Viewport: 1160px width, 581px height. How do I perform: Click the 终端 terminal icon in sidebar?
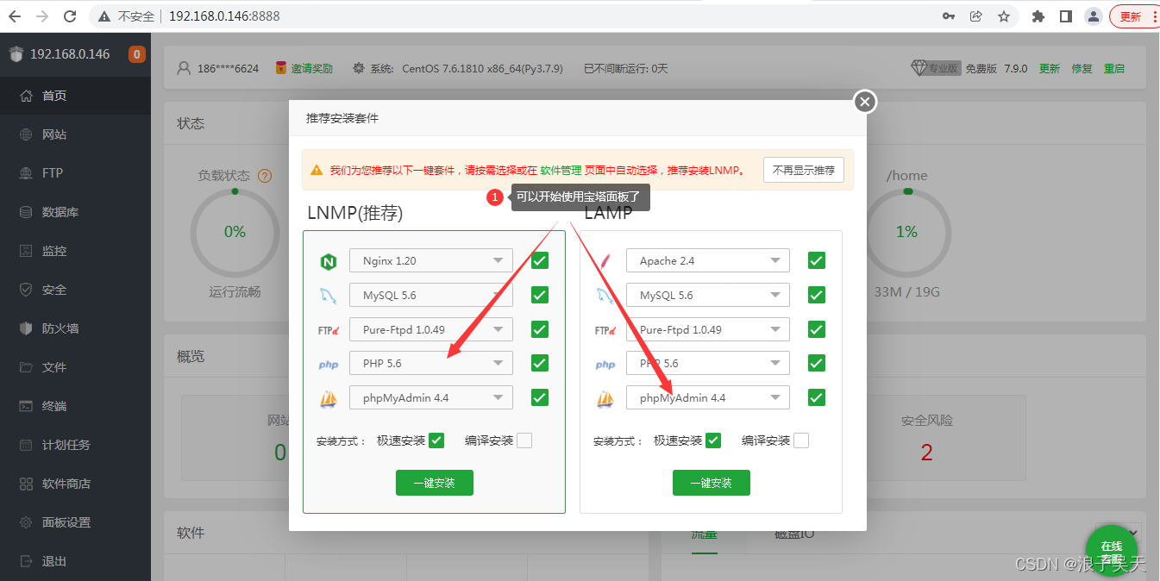[x=26, y=406]
